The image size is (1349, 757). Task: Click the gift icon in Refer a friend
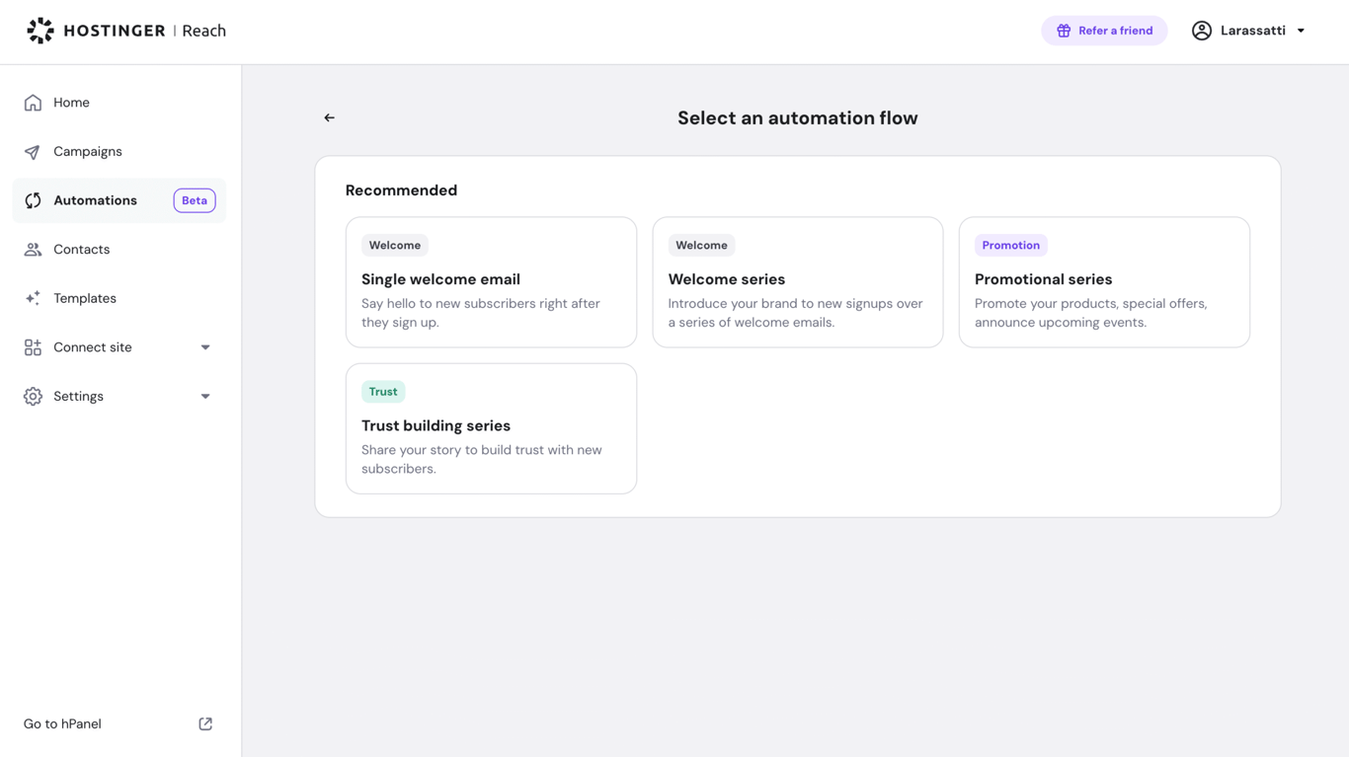pos(1063,30)
